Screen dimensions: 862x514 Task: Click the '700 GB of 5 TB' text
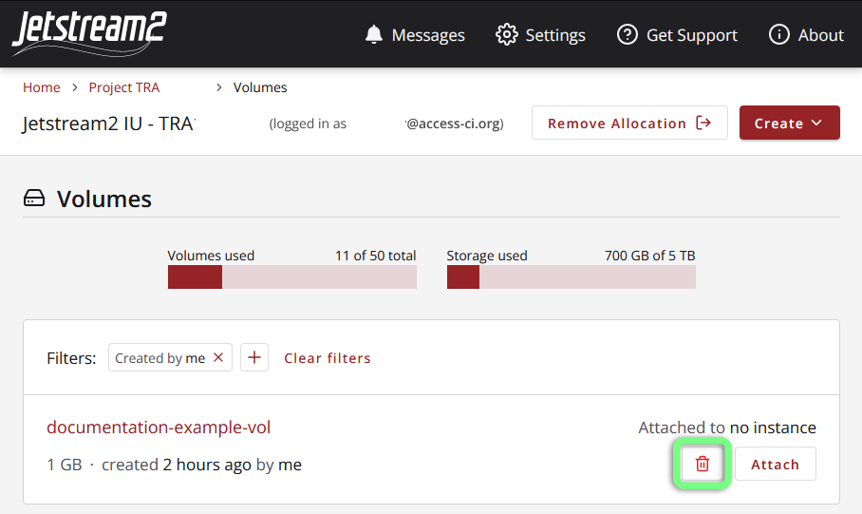click(x=649, y=256)
